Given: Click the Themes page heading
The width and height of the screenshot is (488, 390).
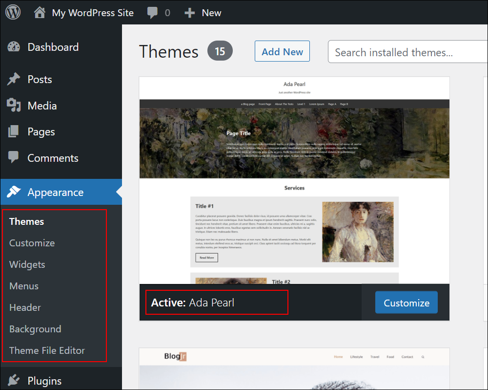Looking at the screenshot, I should point(168,51).
